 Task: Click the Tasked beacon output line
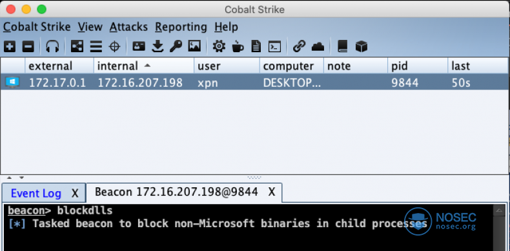coord(218,224)
